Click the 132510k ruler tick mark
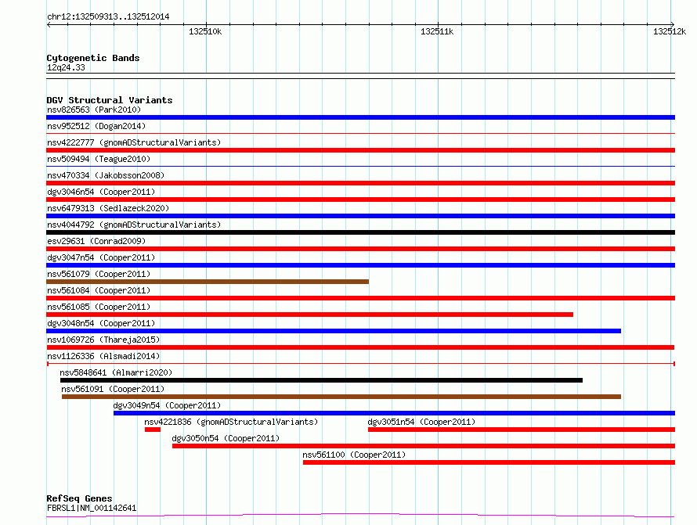 tap(206, 25)
